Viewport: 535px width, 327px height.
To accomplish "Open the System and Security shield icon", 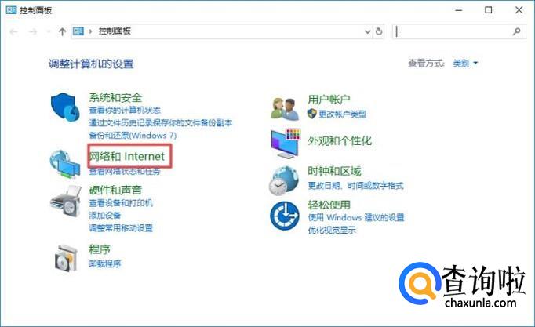I will [65, 107].
